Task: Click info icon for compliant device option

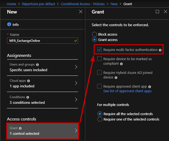Action: [x=121, y=64]
